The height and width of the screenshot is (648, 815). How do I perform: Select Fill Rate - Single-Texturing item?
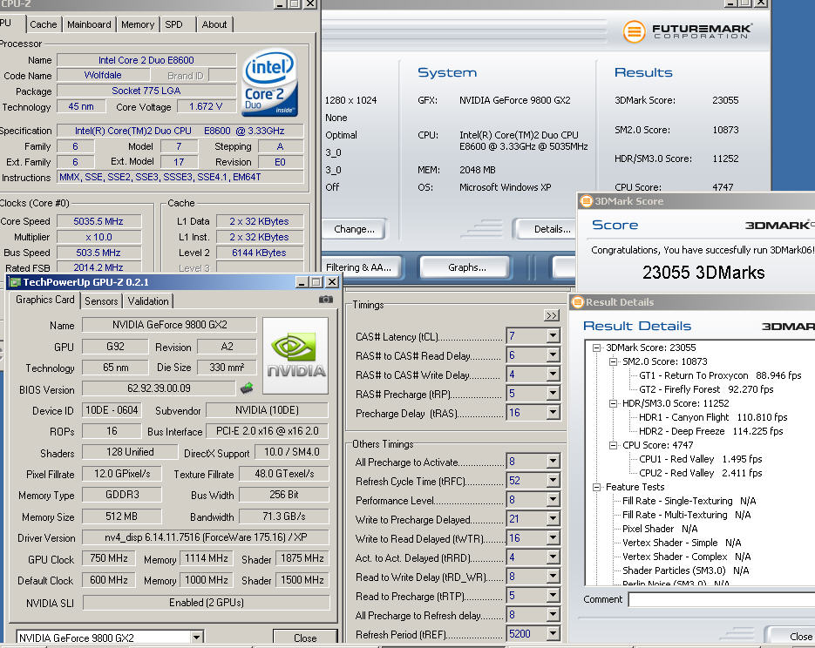[689, 501]
